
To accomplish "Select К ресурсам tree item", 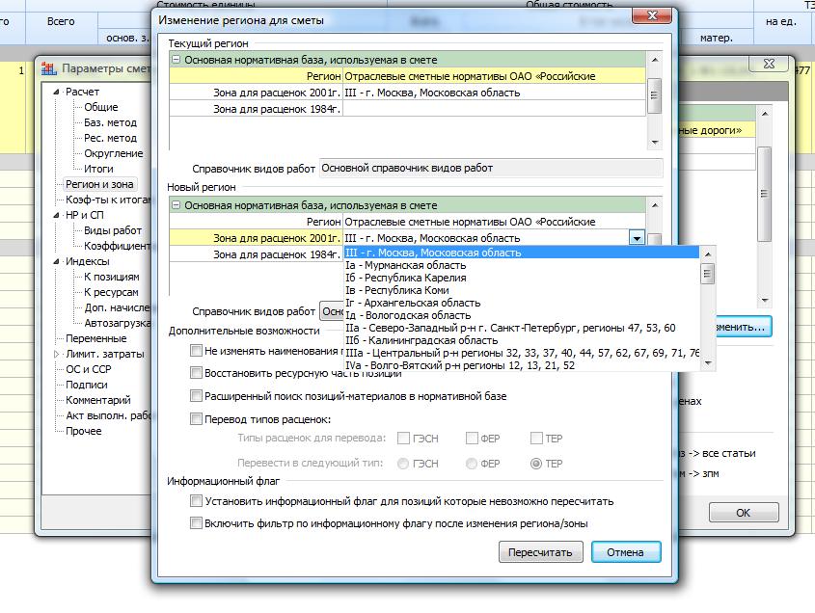I will [x=111, y=292].
